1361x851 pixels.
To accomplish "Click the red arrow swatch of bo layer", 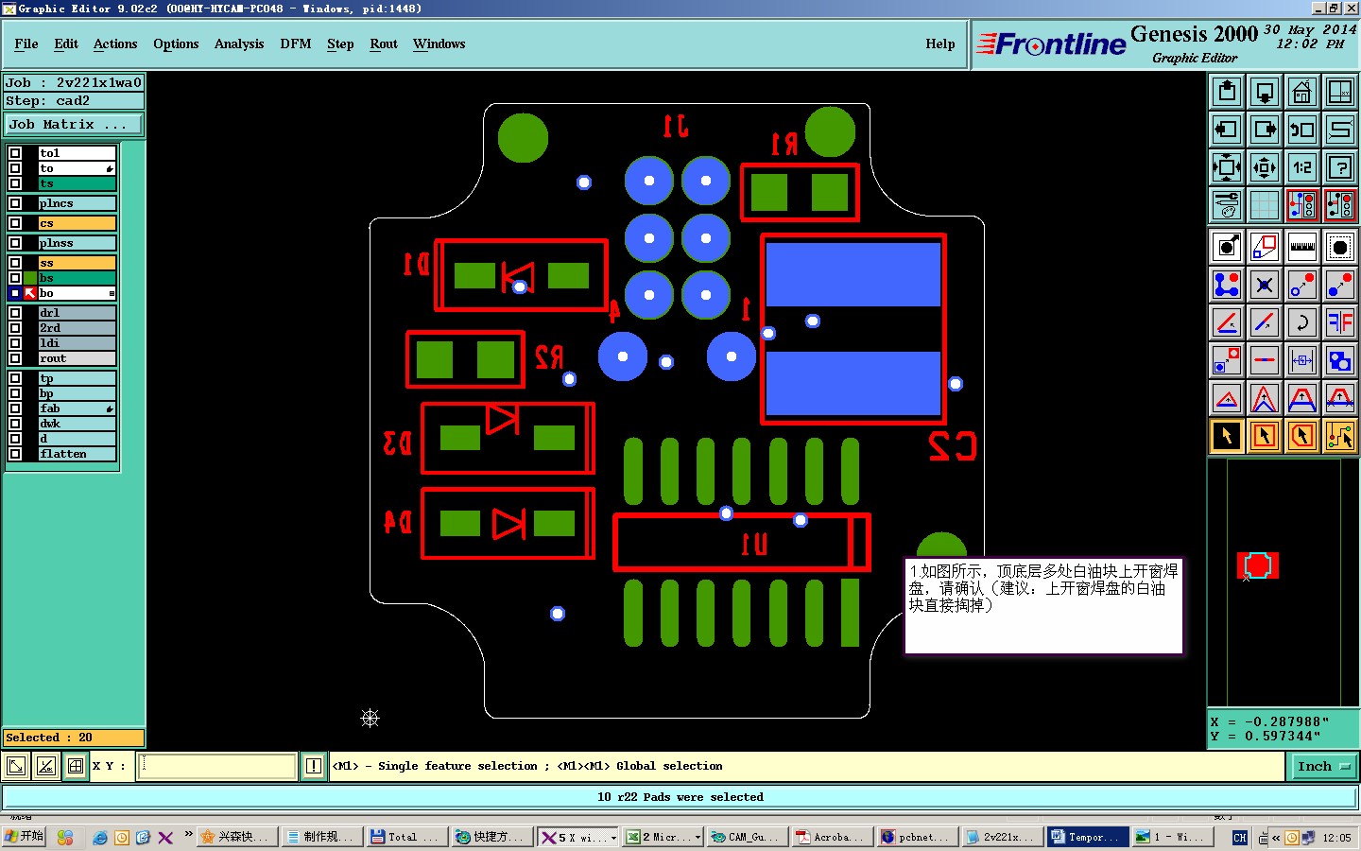I will tap(30, 293).
